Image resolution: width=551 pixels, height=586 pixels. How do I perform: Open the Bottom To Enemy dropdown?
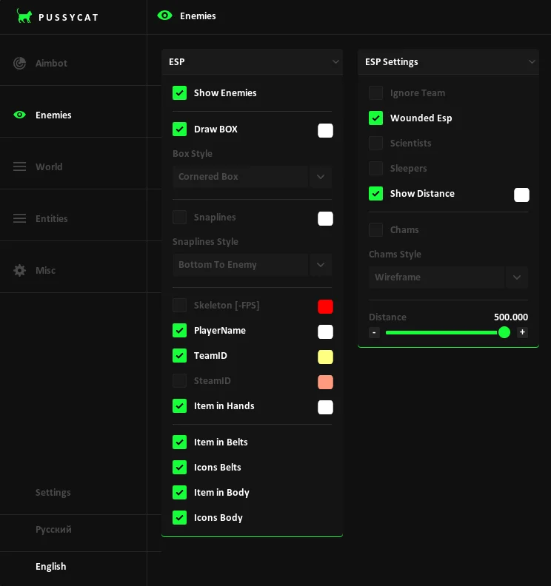[252, 265]
